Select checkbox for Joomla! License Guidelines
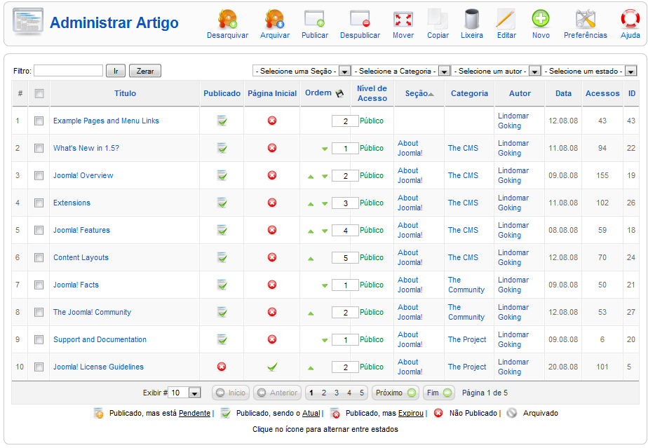 39,367
